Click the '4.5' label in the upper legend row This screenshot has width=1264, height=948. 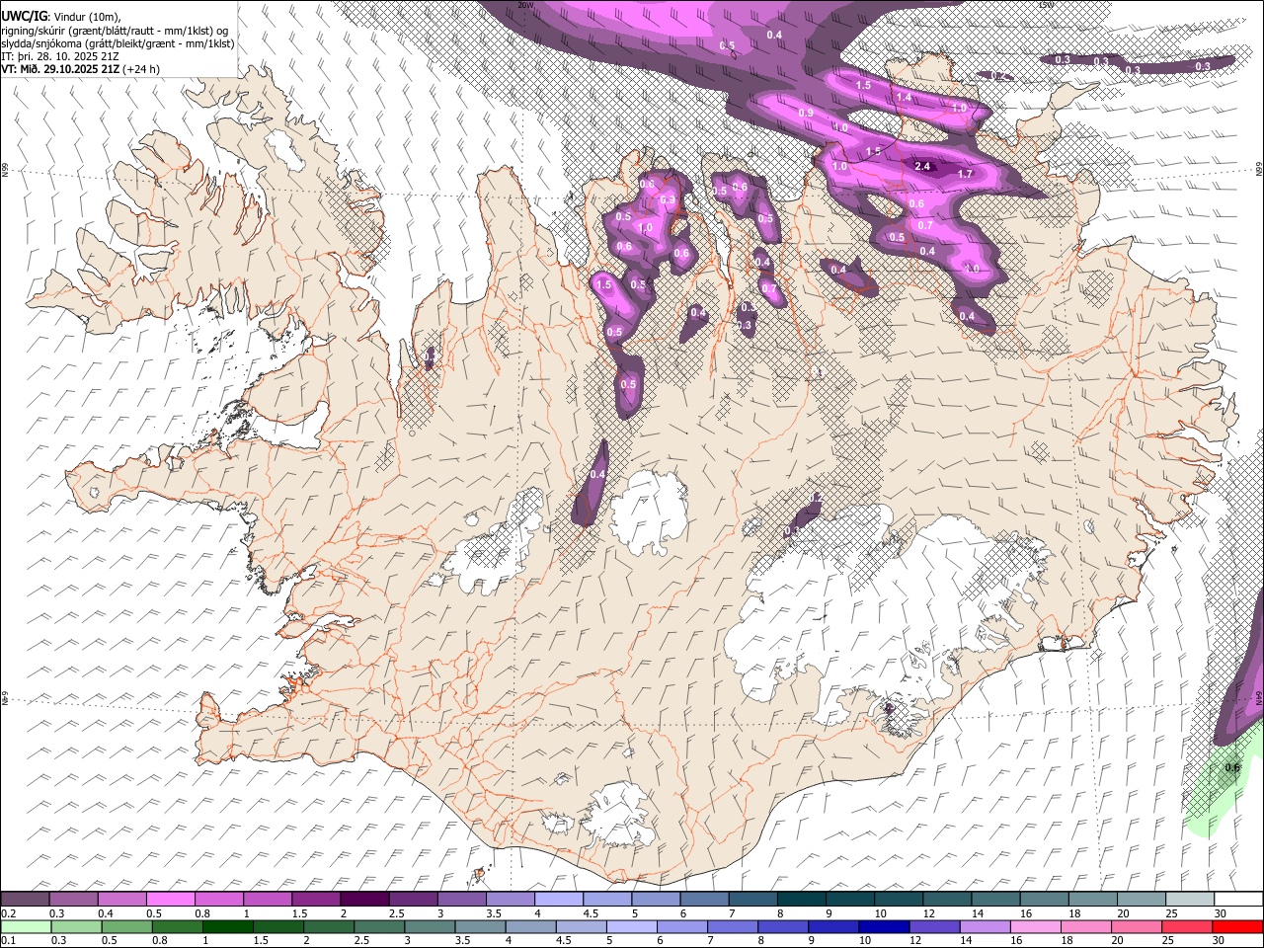(591, 913)
